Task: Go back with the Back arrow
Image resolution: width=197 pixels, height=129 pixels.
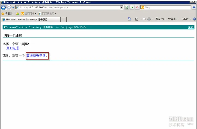Action: (x=3, y=7)
